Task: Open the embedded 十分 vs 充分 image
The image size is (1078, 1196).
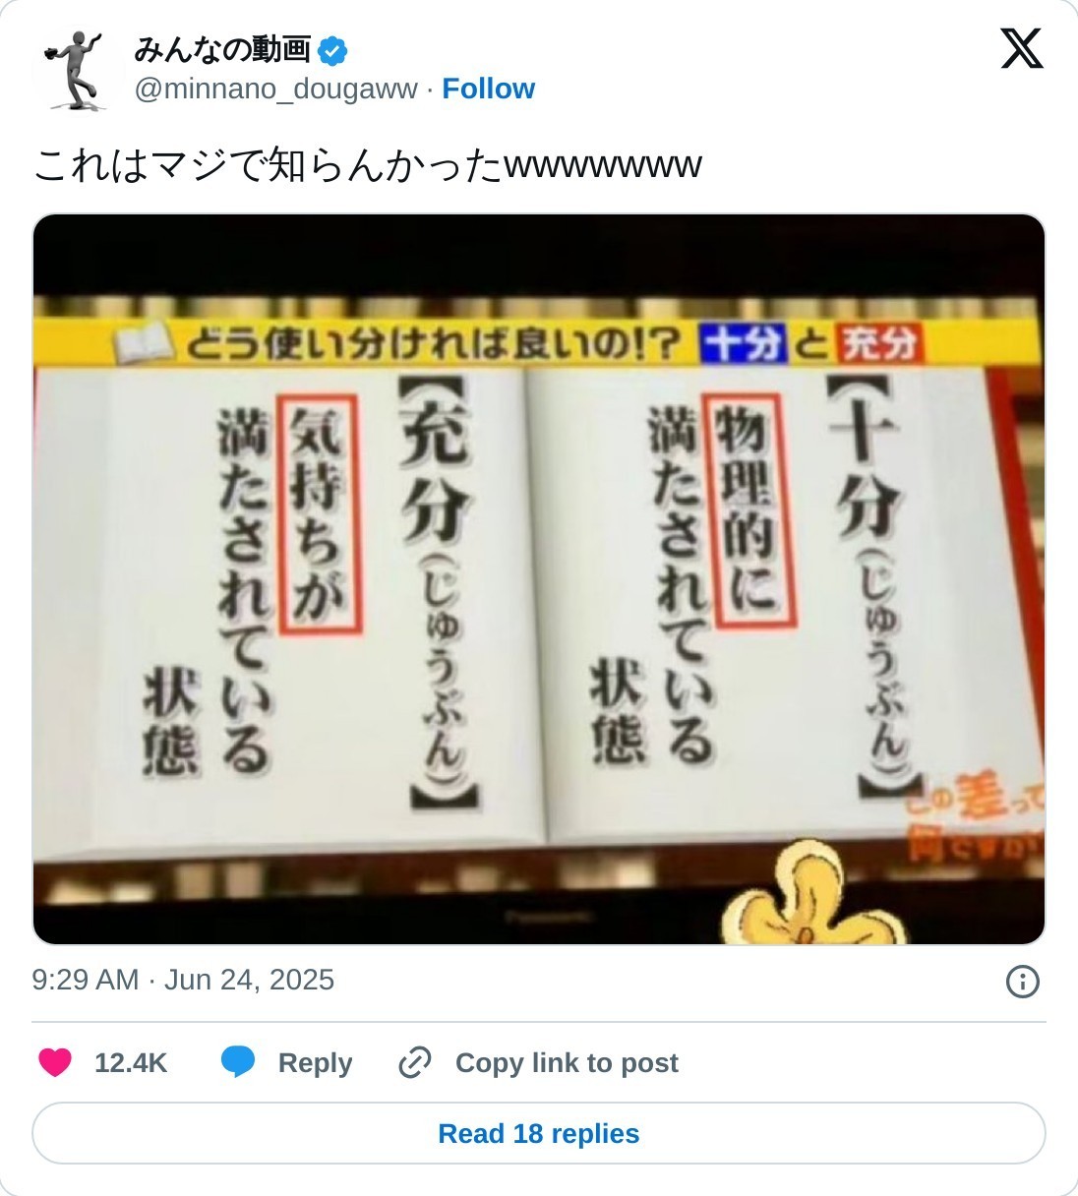Action: pos(539,579)
